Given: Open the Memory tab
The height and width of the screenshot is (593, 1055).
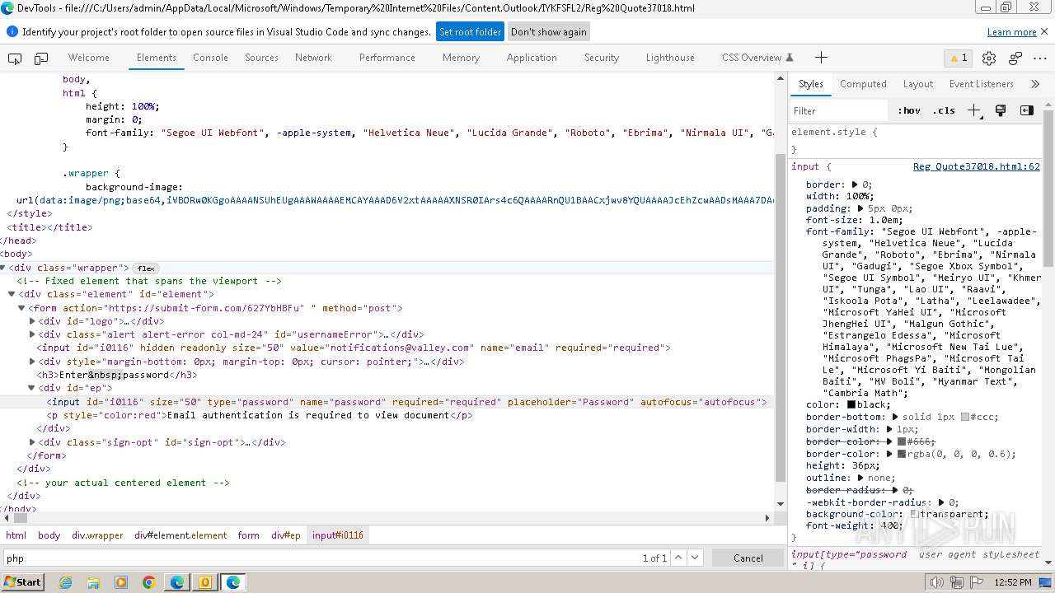Looking at the screenshot, I should [x=461, y=58].
